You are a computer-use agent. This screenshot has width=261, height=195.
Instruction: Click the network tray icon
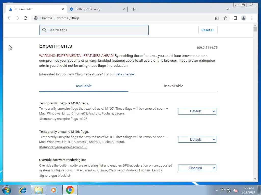click(229, 190)
